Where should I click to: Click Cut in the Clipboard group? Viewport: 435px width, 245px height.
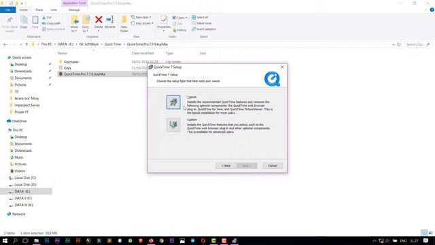47,18
